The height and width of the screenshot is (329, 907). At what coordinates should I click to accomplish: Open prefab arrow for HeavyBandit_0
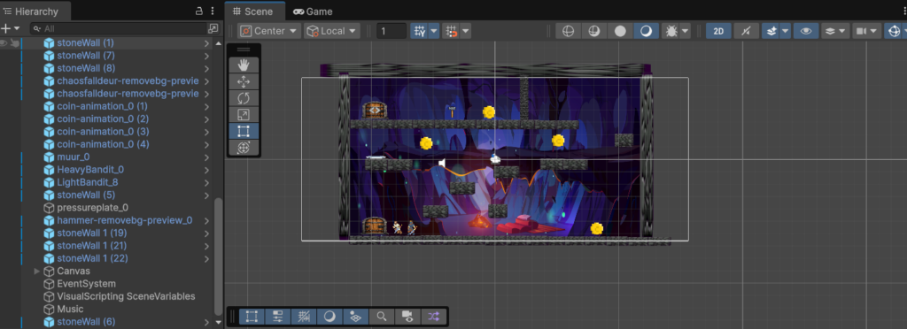pos(206,170)
